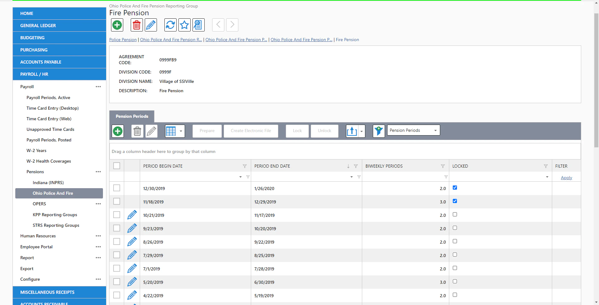599x305 pixels.
Task: Click the Refresh icon
Action: [x=170, y=25]
